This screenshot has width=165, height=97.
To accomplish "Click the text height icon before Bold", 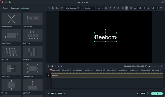I will (x=106, y=8).
